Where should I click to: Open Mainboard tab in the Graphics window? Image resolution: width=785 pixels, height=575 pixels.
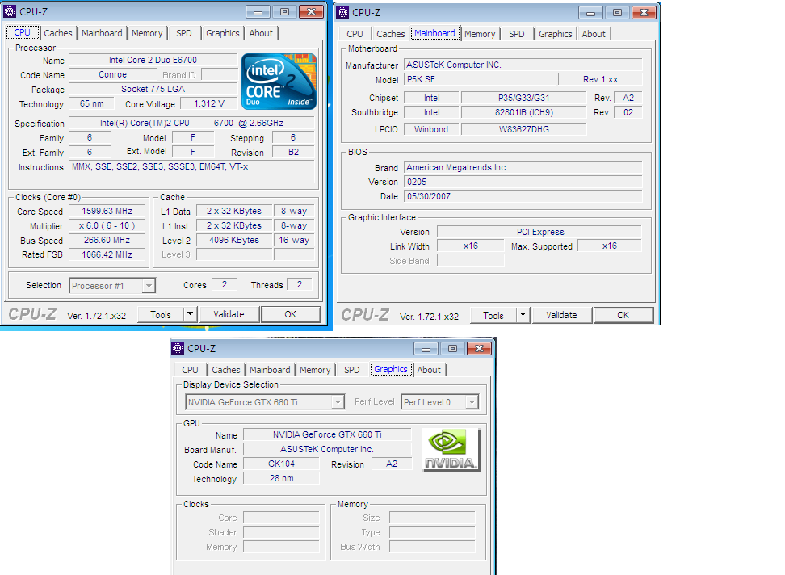(270, 370)
